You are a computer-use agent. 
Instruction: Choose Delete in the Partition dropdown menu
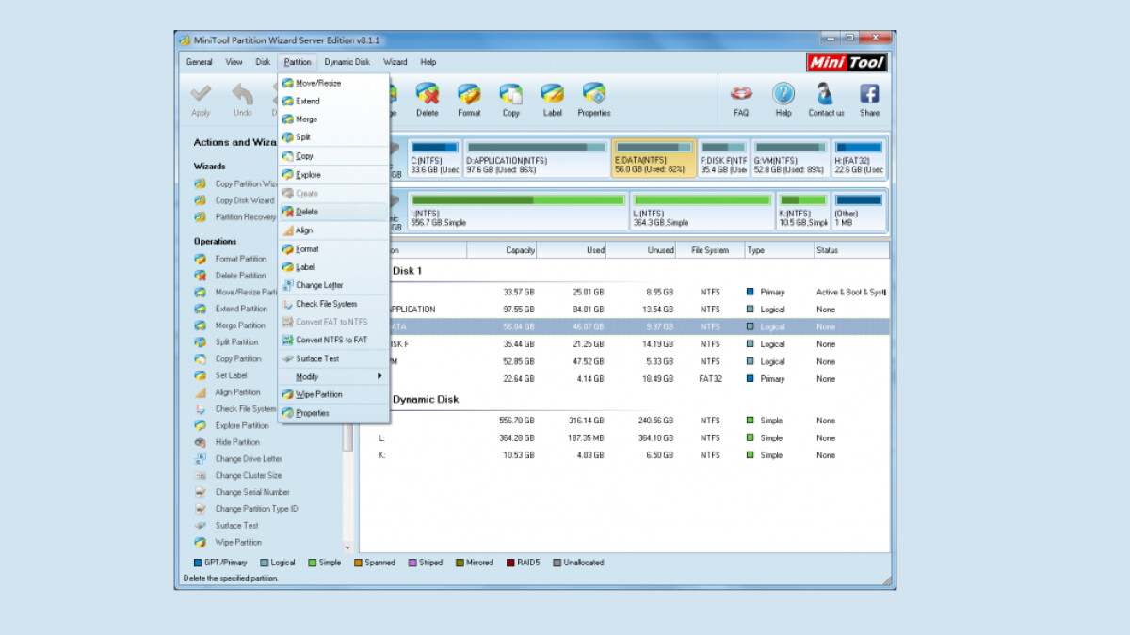point(334,212)
